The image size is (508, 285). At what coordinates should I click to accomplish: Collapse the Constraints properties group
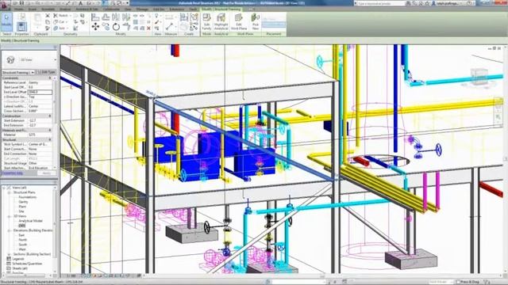coord(50,78)
